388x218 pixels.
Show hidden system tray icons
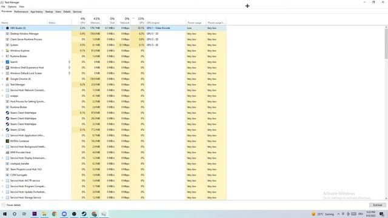338,214
